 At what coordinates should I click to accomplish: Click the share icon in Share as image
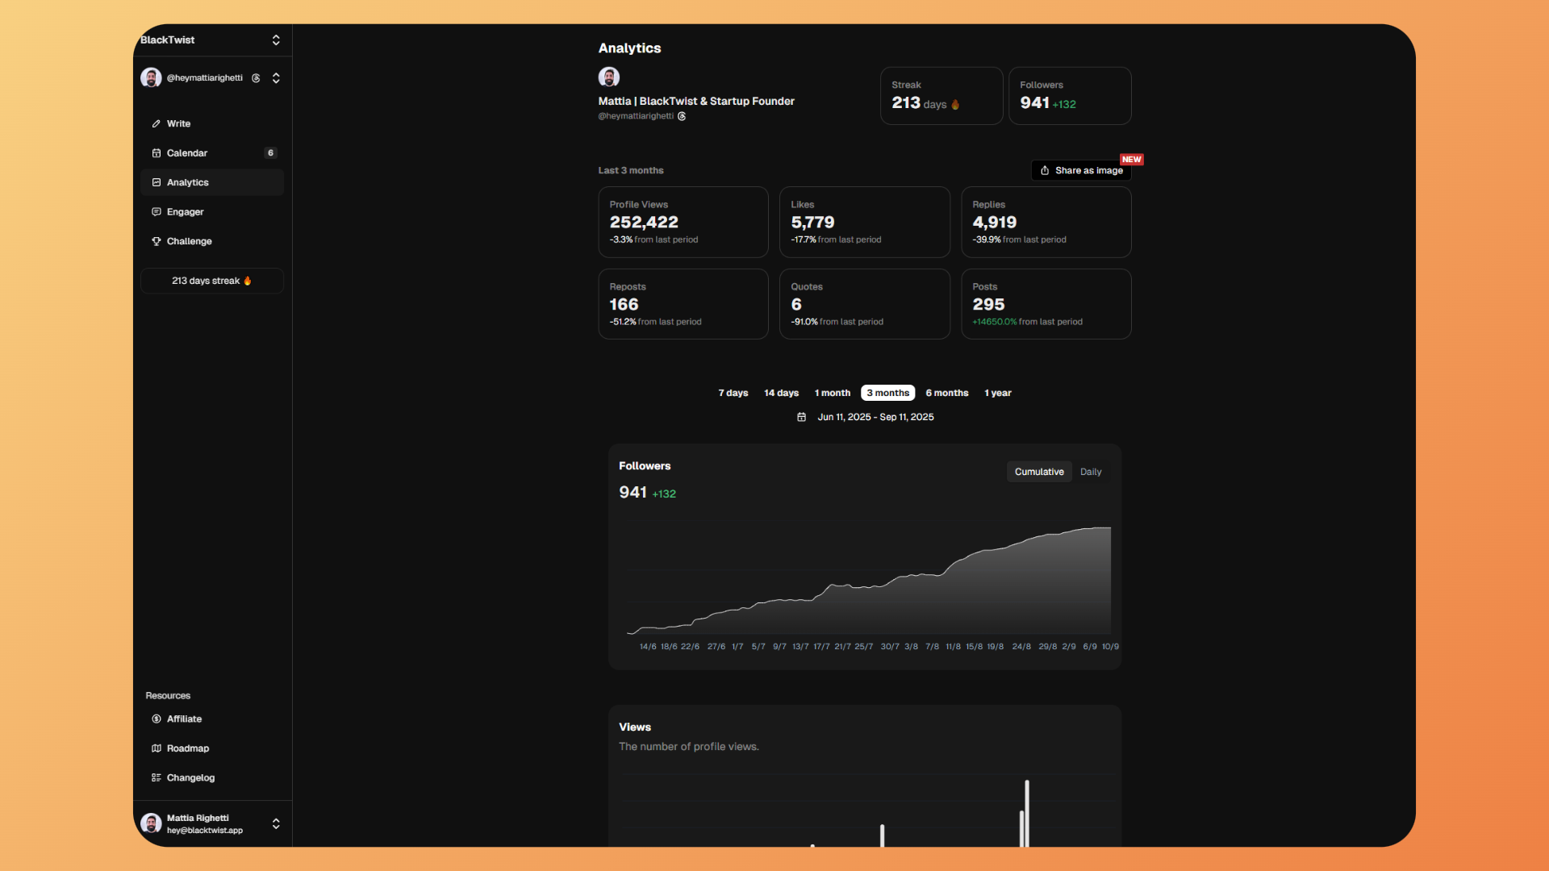click(1045, 171)
